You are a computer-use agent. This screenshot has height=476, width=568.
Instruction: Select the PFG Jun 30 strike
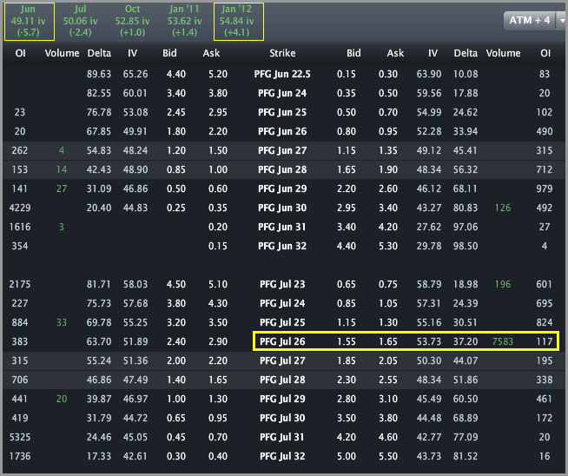282,208
